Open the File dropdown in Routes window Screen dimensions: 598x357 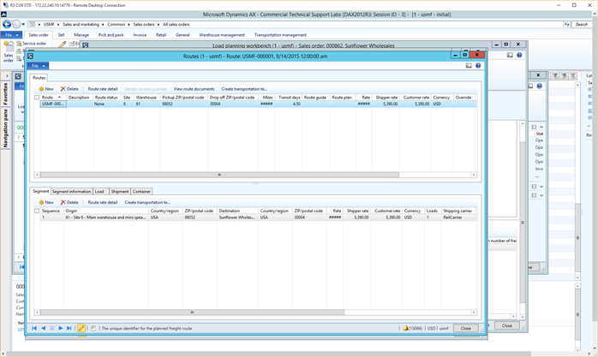click(x=38, y=65)
